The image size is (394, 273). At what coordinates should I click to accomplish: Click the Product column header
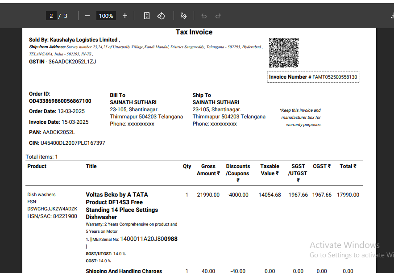37,166
